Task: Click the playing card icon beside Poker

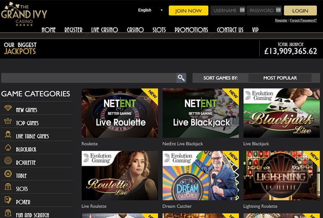Action: point(8,200)
